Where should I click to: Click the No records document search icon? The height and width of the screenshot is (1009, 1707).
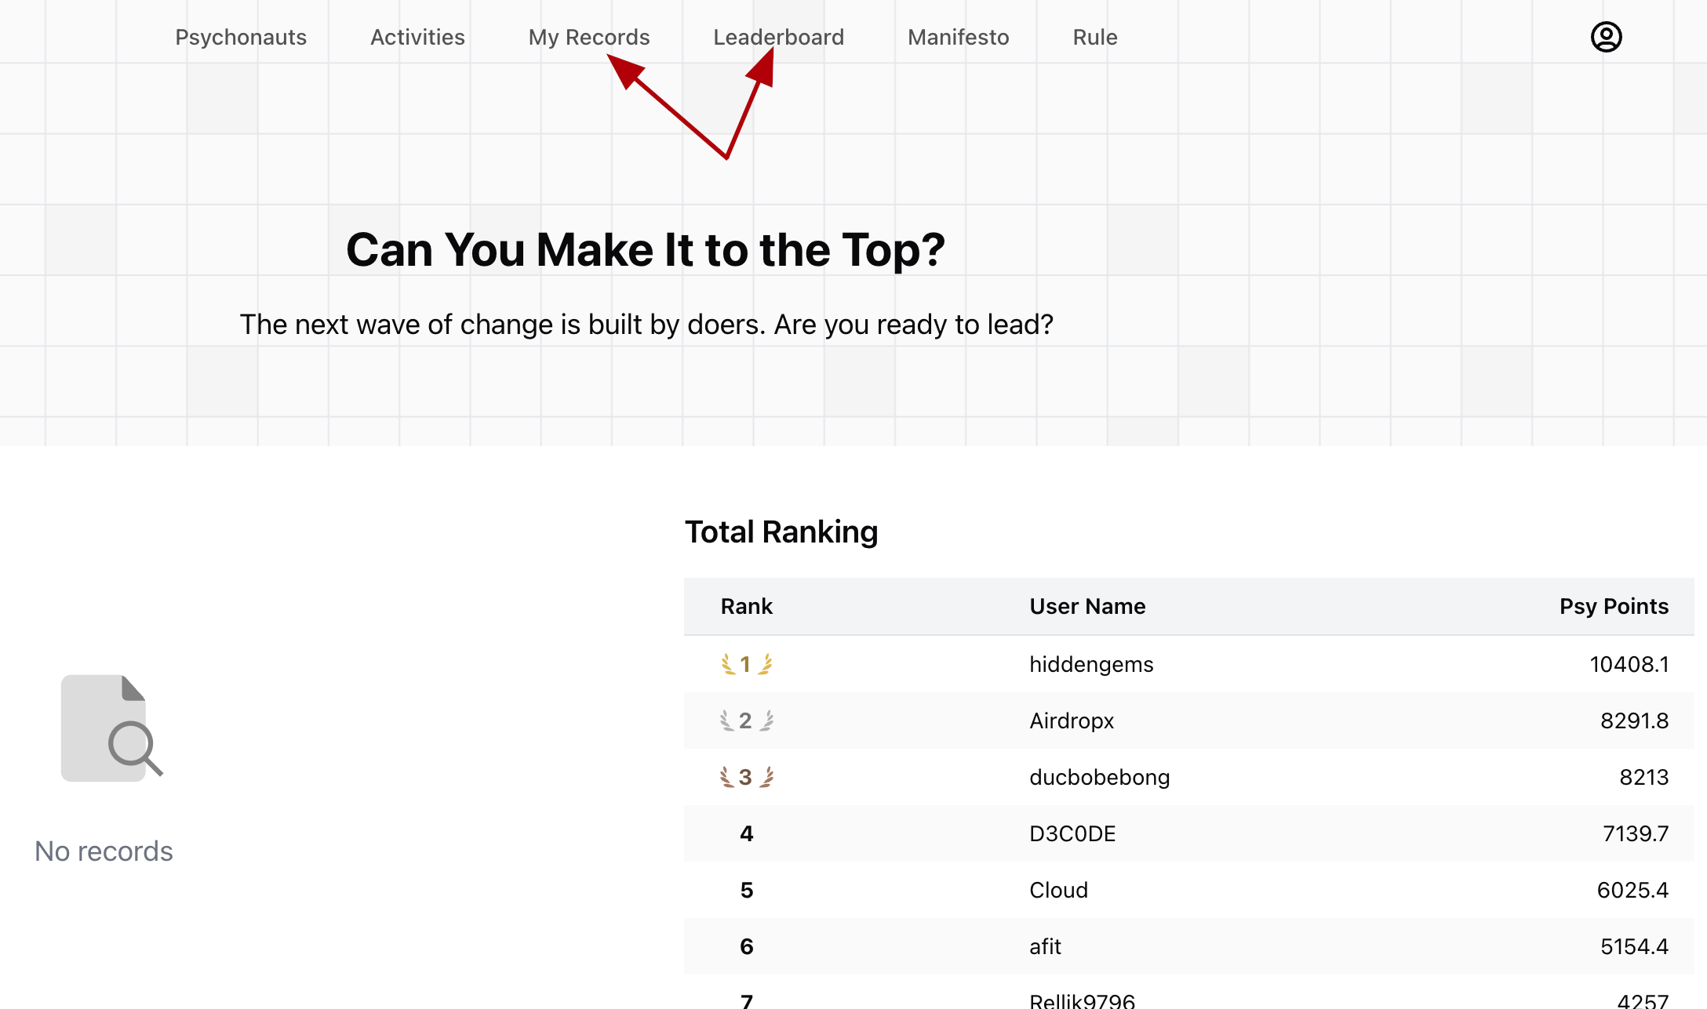pos(111,728)
